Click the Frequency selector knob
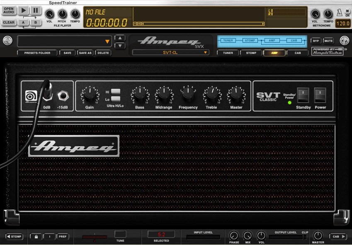This screenshot has height=245, width=352. (188, 94)
